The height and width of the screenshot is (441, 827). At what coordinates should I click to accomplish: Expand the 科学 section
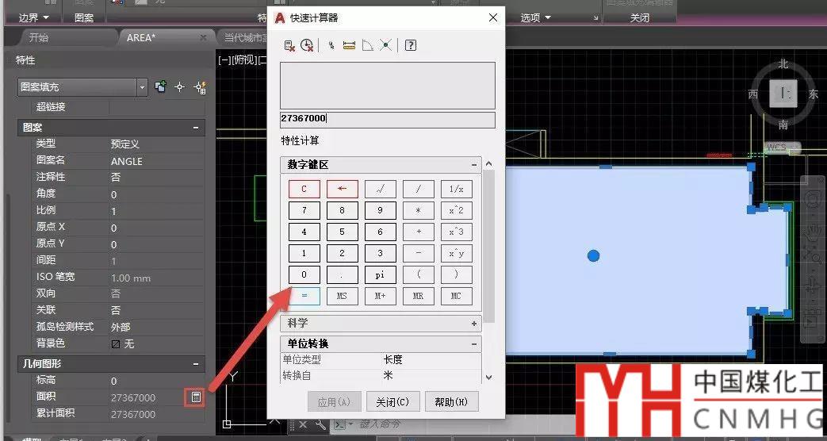click(x=474, y=324)
